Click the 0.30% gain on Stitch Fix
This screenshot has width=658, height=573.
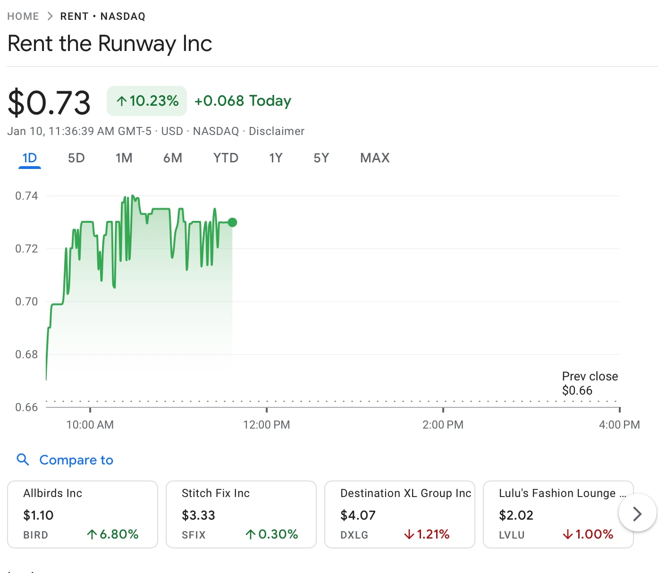(271, 534)
